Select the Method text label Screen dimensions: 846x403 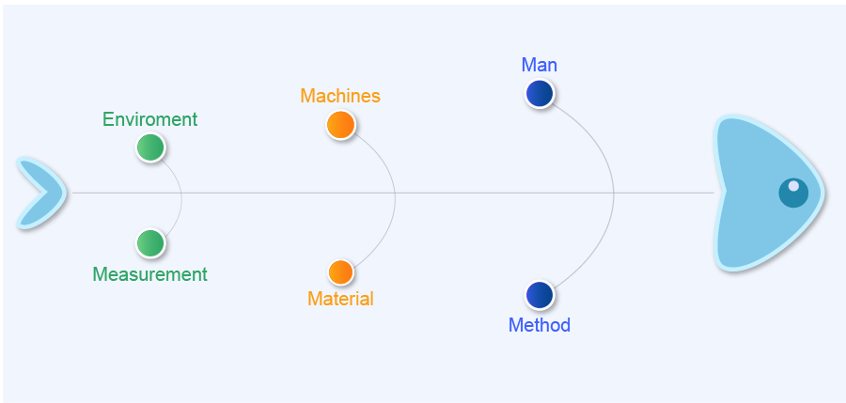click(x=540, y=325)
